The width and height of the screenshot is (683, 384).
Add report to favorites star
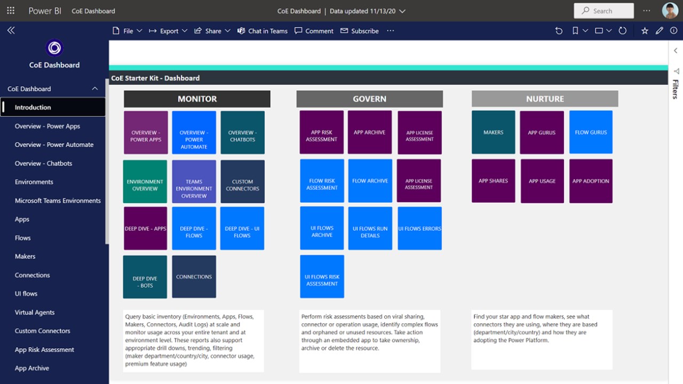(x=645, y=31)
